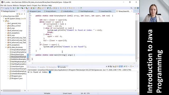
Task: Collapse binarySearch method fold marker at line 5
Action: 31,16
